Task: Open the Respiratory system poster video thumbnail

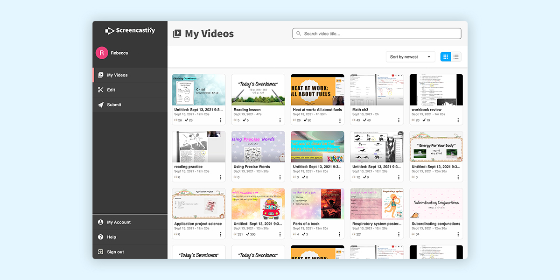Action: tap(377, 203)
